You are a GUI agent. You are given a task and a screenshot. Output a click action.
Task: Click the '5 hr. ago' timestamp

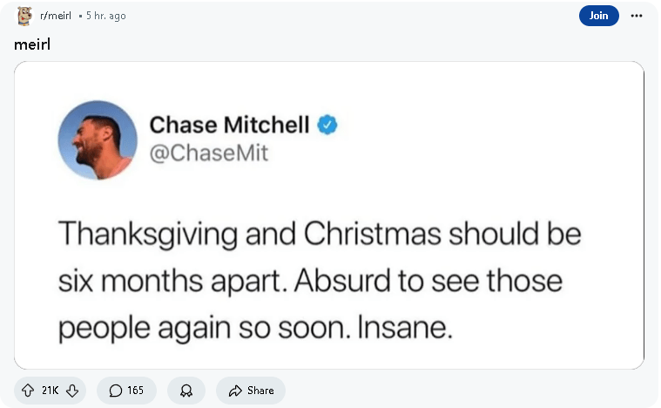(x=105, y=16)
